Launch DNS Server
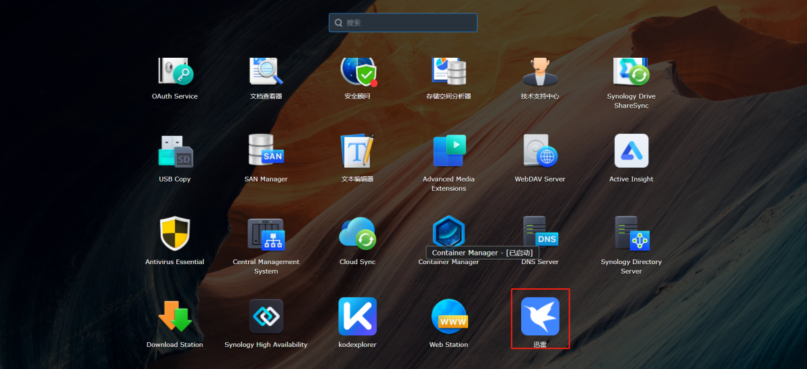 point(540,232)
